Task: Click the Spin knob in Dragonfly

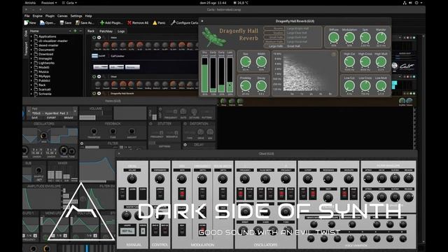Action: click(365, 37)
